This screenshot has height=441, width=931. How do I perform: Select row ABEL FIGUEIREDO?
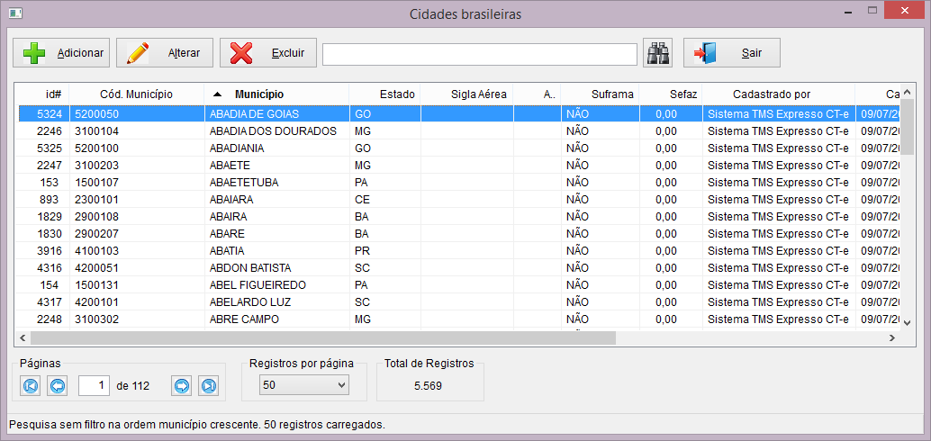(459, 285)
